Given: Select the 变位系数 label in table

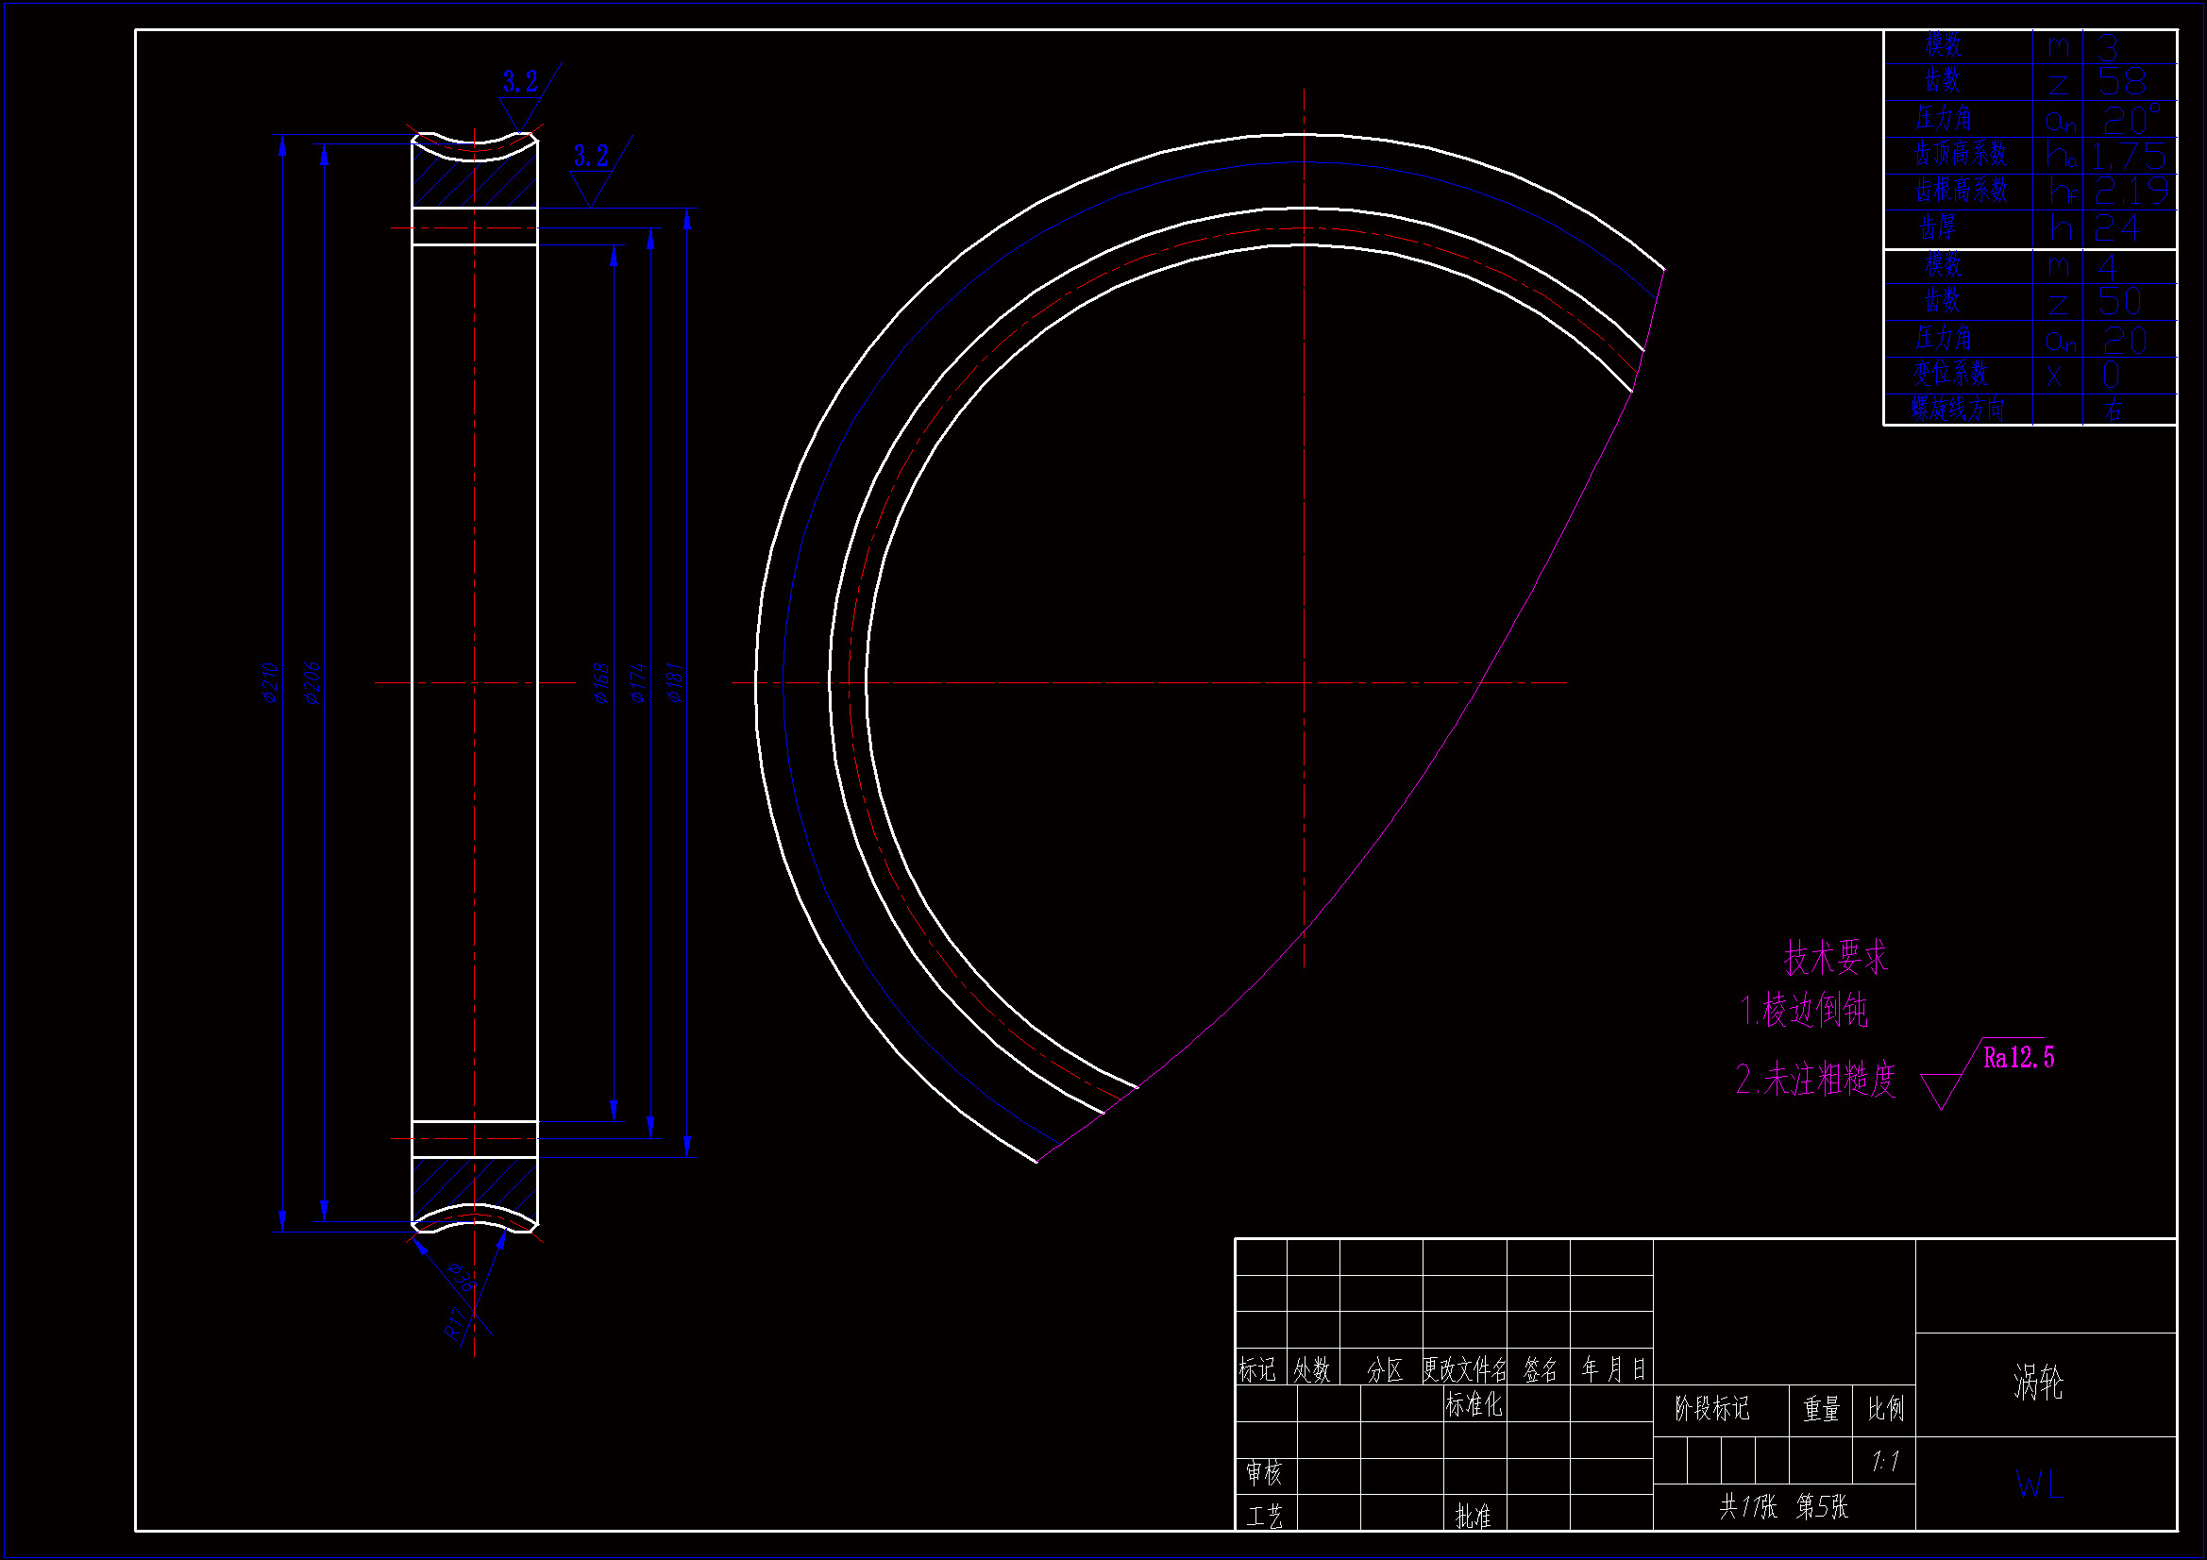Looking at the screenshot, I should 1950,373.
